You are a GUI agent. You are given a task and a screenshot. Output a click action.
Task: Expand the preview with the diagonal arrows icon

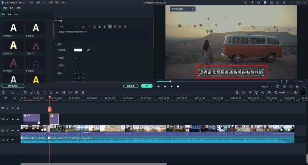[x=303, y=86]
